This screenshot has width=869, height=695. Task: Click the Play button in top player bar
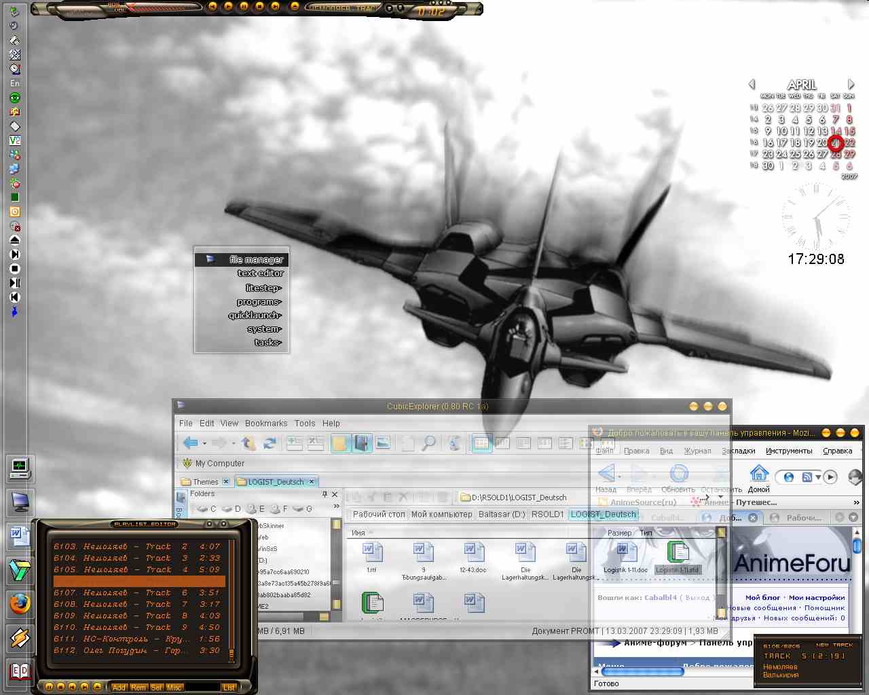pos(229,7)
